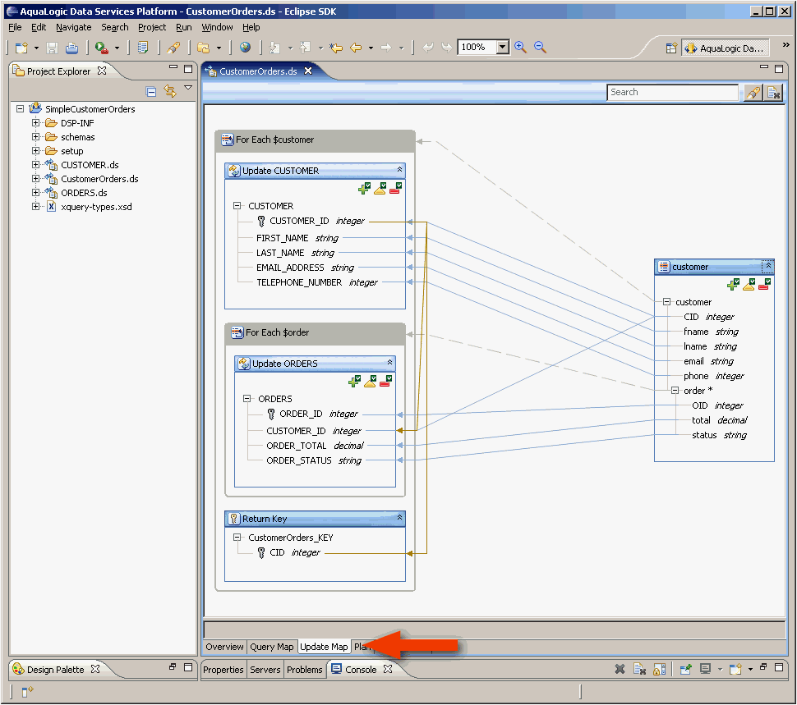
Task: Toggle delete (red minus) on Update ORDERS
Action: point(385,381)
